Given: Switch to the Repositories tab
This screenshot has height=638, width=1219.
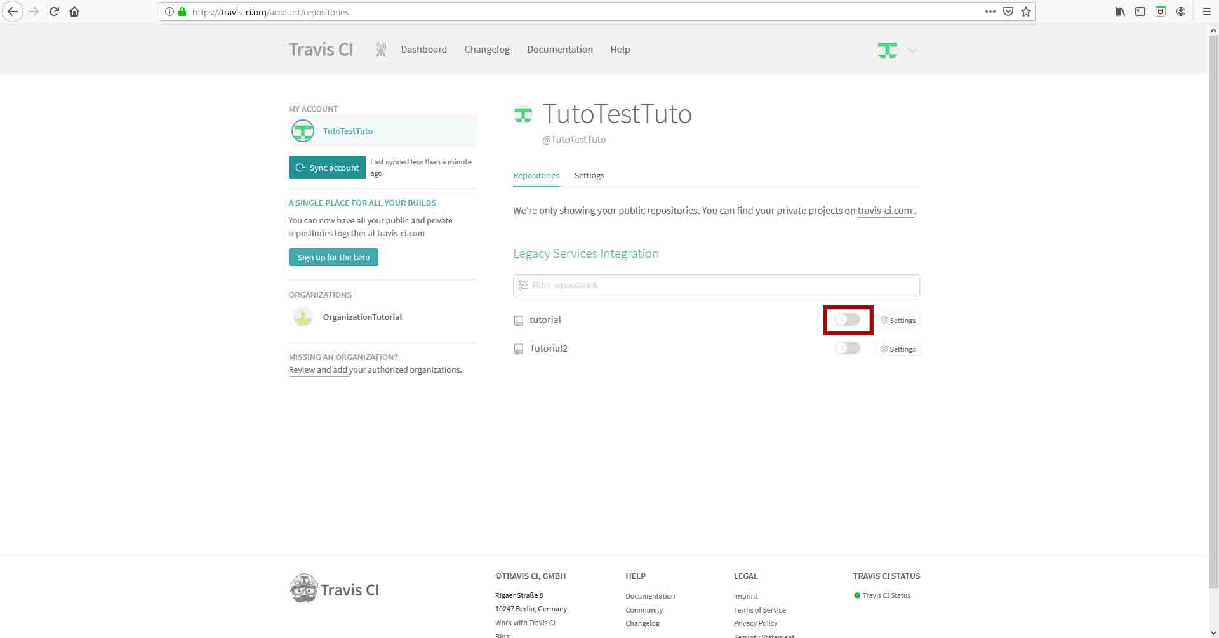Looking at the screenshot, I should click(x=536, y=176).
